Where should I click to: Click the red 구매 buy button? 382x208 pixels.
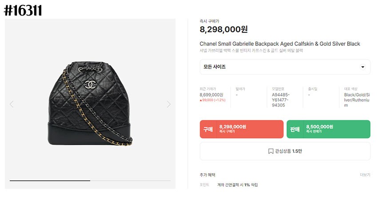[x=242, y=129]
